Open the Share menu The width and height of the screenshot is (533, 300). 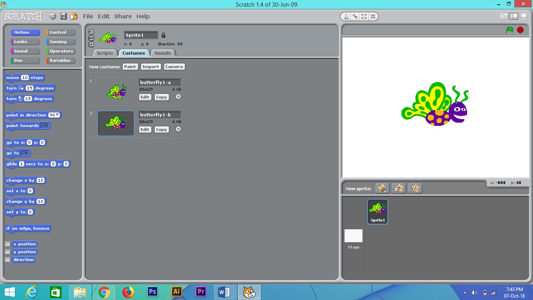point(123,16)
